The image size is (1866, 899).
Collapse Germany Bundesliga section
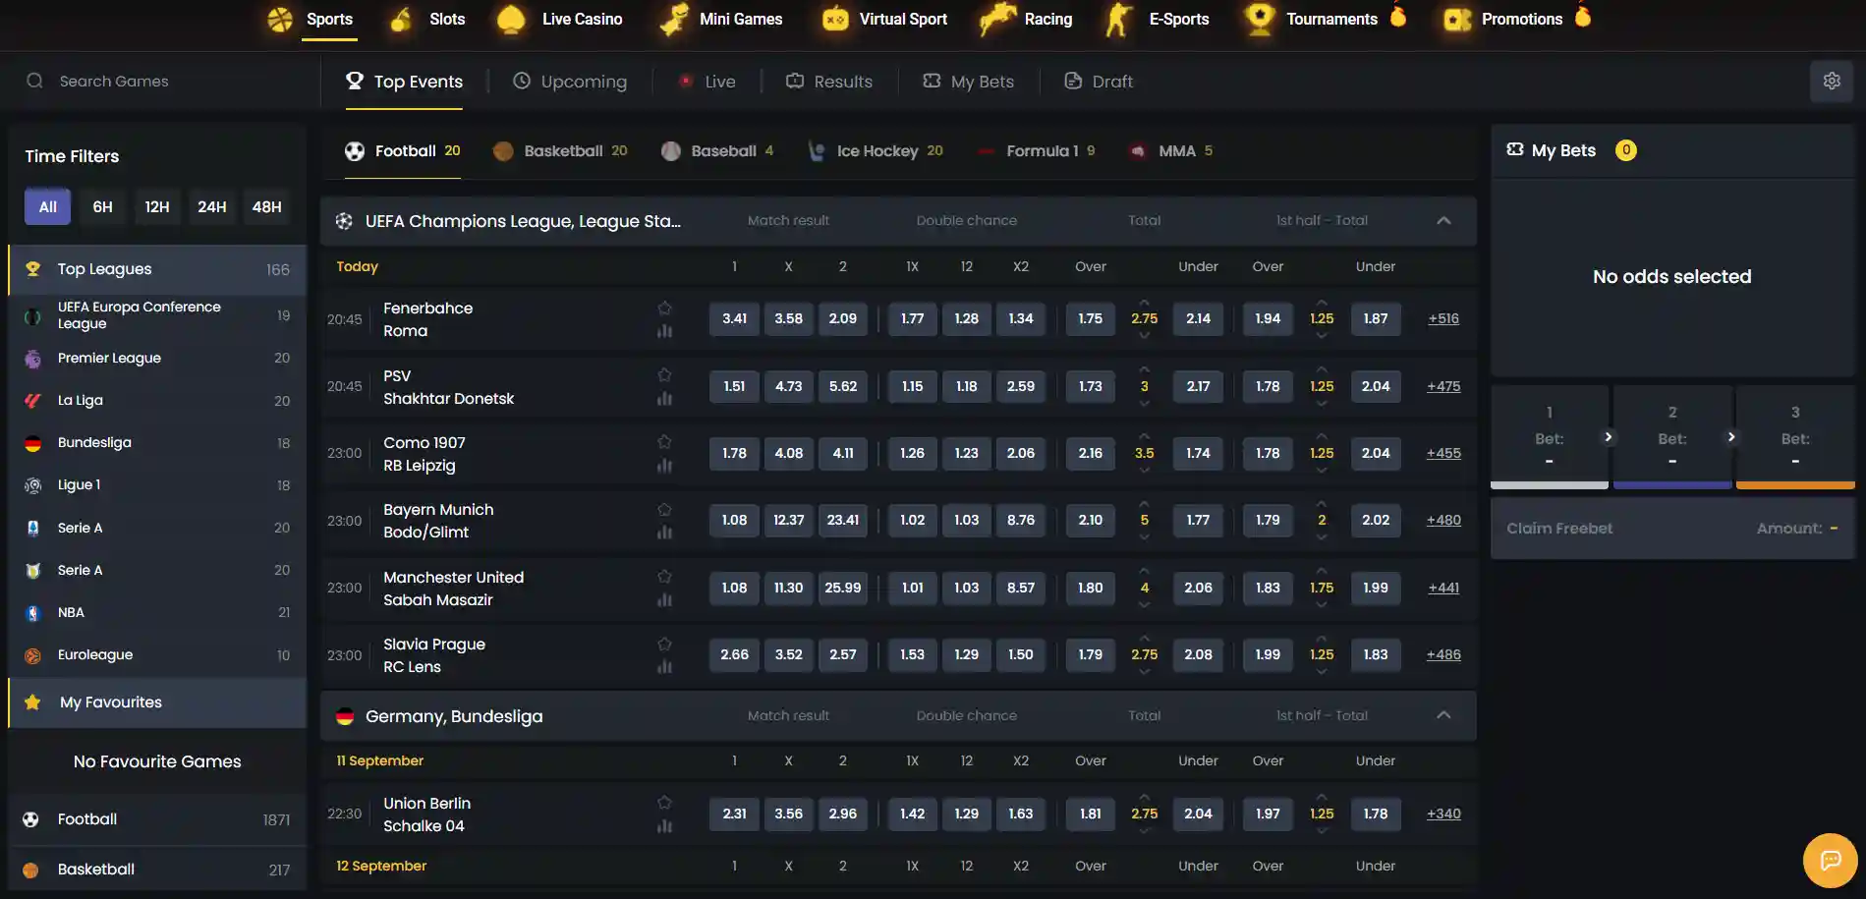coord(1443,715)
